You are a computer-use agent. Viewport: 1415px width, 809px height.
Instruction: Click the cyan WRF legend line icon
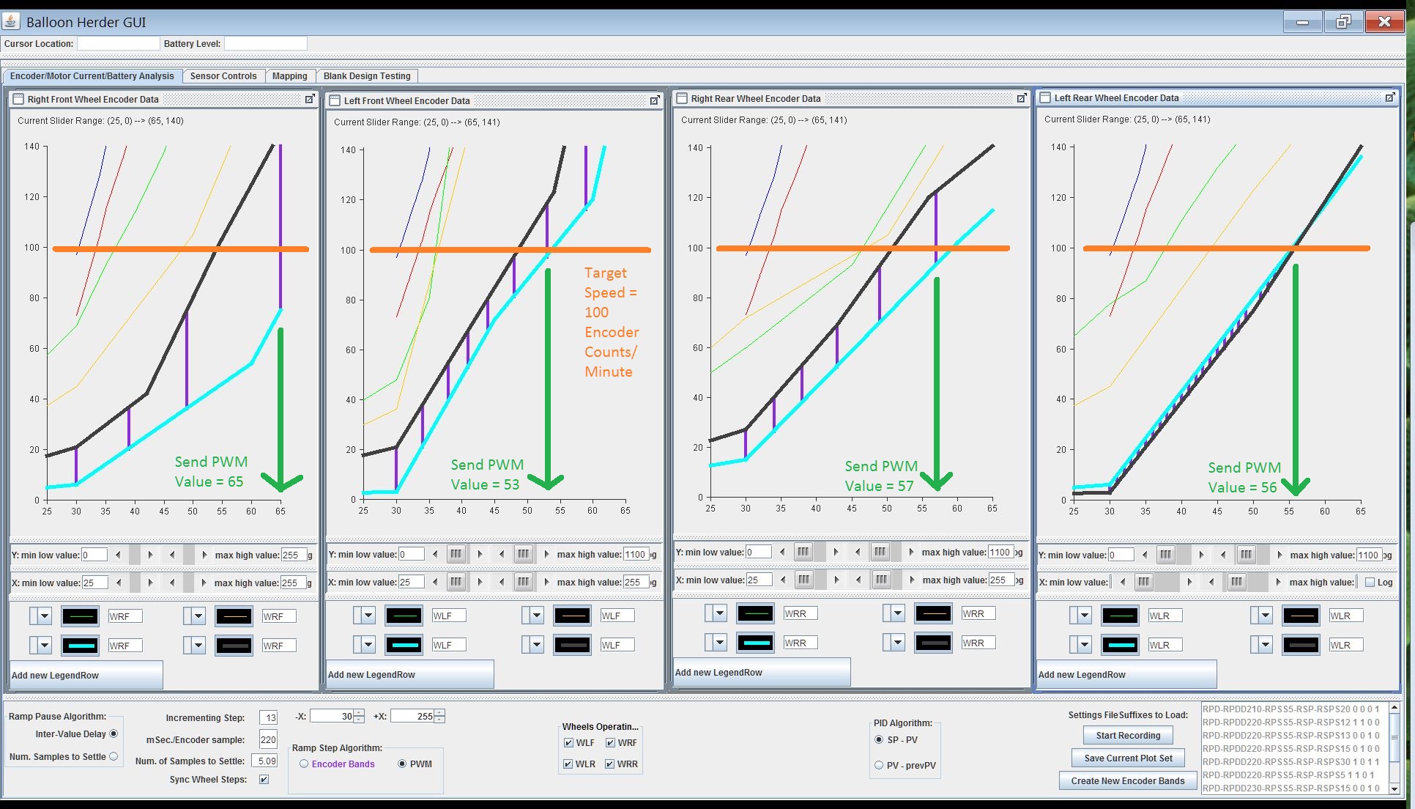click(81, 646)
